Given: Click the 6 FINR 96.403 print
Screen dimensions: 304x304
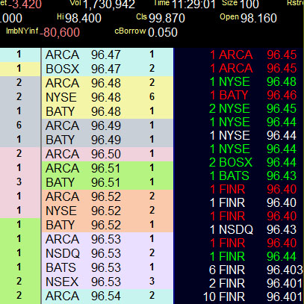Looking at the screenshot, I should (256, 270).
